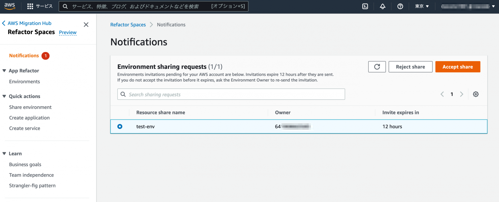Select the test-env sharing request radio button
The width and height of the screenshot is (499, 202).
120,126
